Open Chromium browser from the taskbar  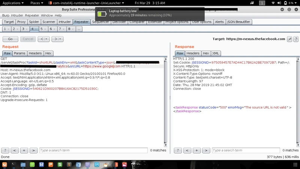coord(78,164)
